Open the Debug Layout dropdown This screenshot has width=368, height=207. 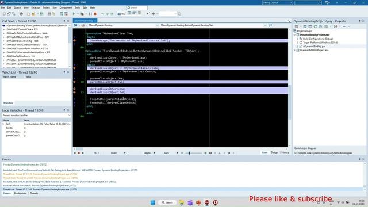coord(277,2)
